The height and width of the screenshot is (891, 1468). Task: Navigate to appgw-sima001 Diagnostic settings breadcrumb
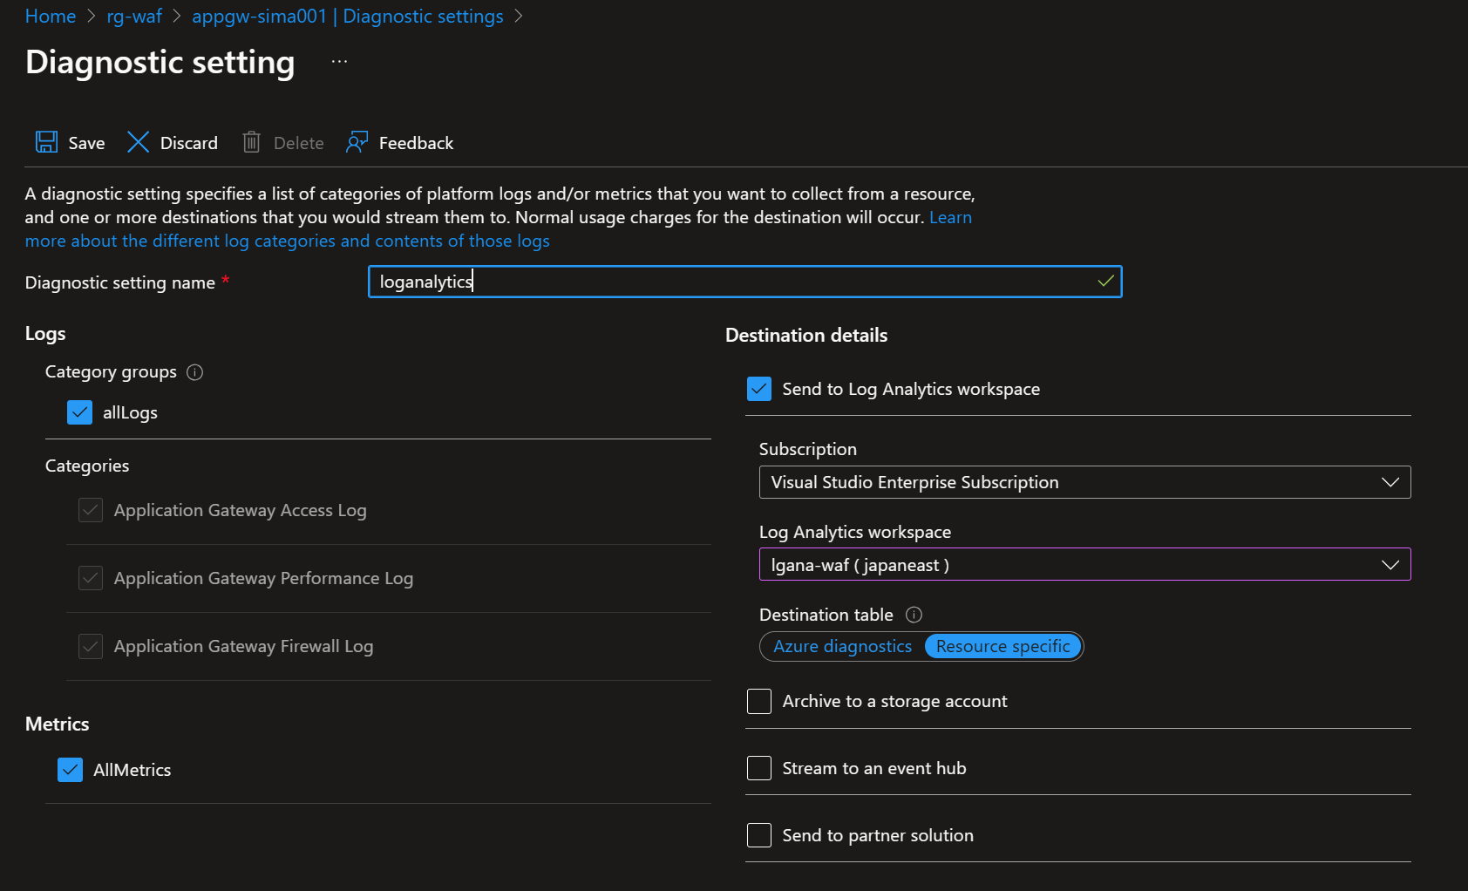347,17
